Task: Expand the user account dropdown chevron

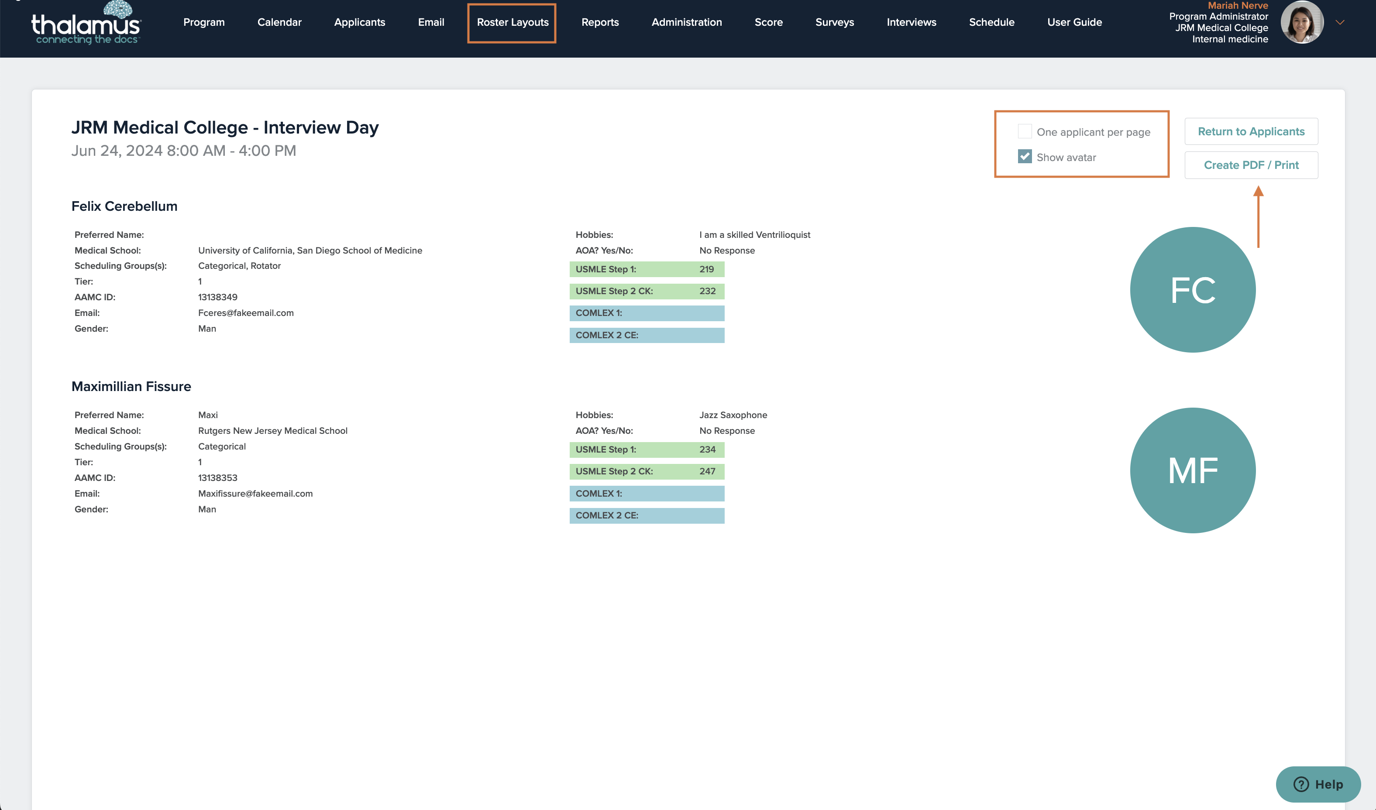Action: pyautogui.click(x=1340, y=22)
